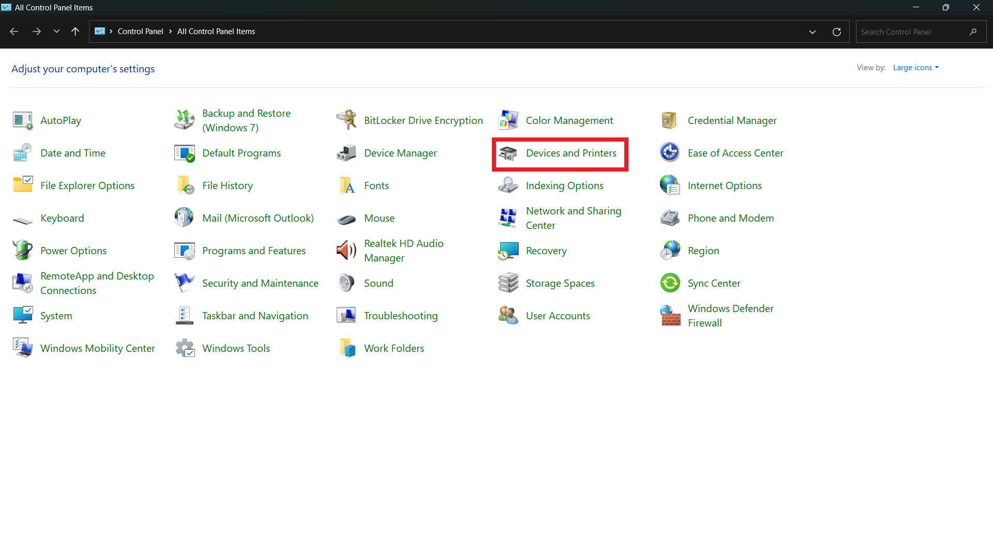This screenshot has height=558, width=993.
Task: Click the Backup and Restore icon
Action: click(185, 120)
